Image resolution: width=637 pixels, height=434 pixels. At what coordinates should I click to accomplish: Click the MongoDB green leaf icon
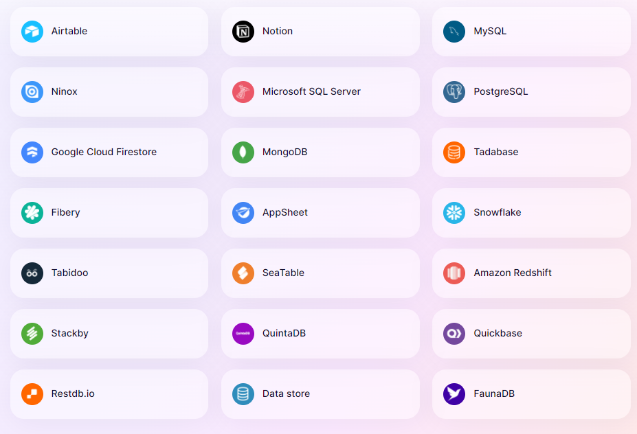click(243, 152)
